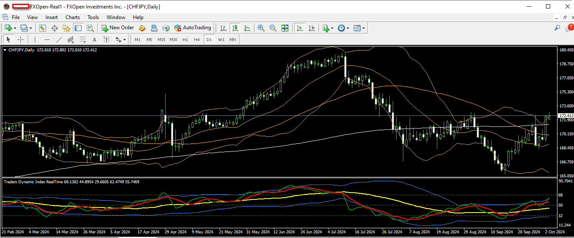
Task: Toggle the Terminal panel icon
Action: 78,28
